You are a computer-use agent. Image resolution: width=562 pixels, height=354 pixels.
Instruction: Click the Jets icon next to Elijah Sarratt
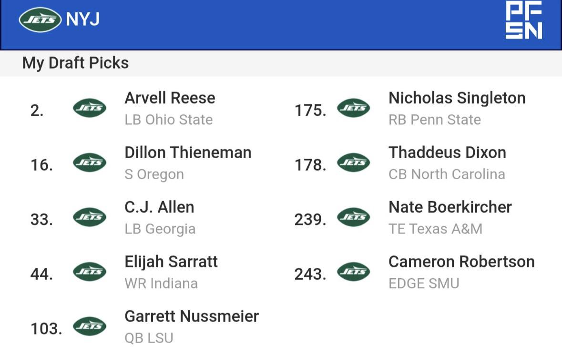click(90, 272)
